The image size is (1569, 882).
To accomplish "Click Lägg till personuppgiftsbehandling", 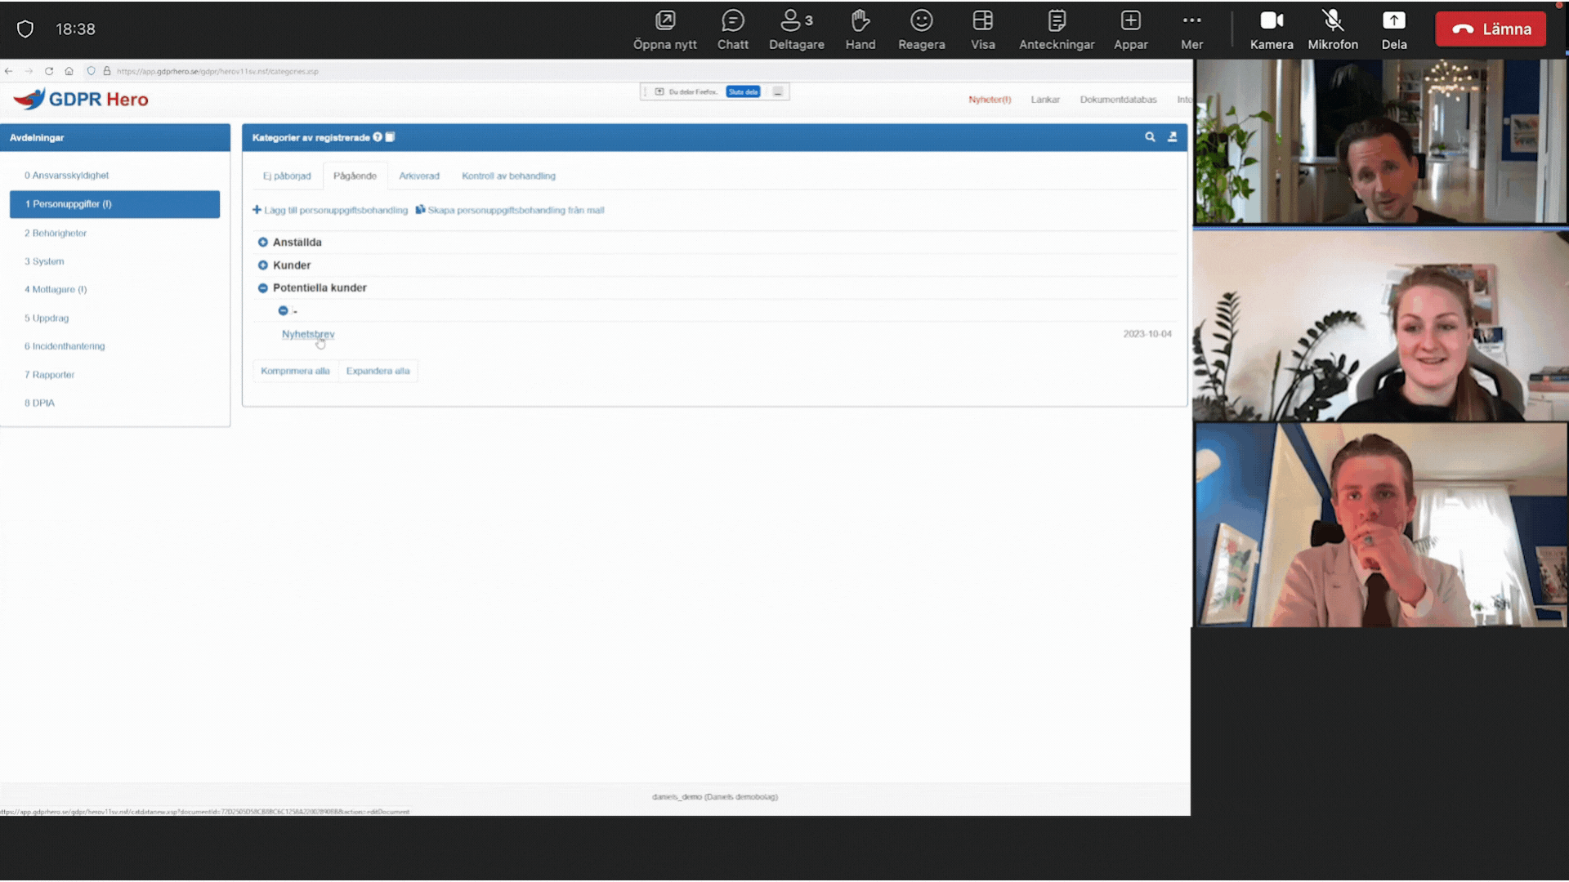I will (330, 210).
